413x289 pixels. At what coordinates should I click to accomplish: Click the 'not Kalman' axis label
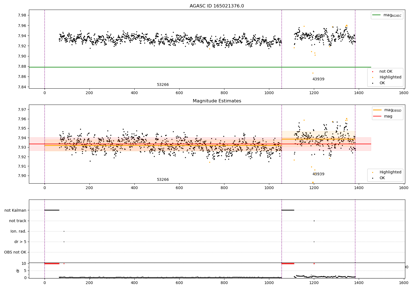pos(15,211)
